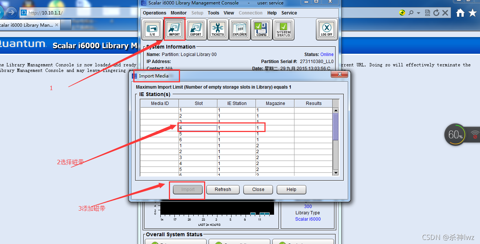480x244 pixels.
Task: Click the IMPORT toolbar icon
Action: tap(174, 29)
